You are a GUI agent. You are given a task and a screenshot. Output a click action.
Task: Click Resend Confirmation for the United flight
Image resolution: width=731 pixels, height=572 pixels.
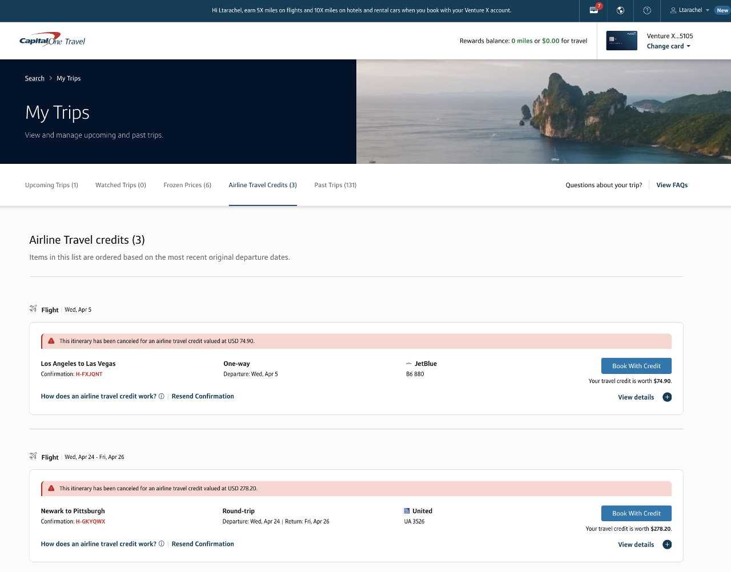203,543
